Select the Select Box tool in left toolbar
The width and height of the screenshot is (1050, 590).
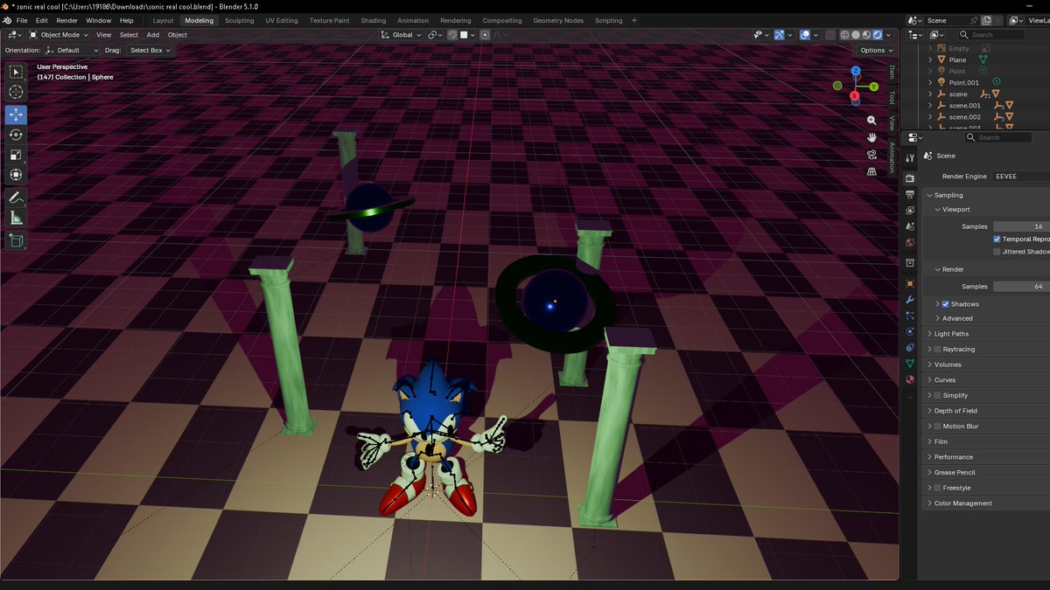(16, 72)
